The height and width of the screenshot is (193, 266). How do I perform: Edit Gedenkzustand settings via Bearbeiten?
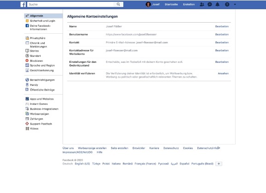[222, 62]
